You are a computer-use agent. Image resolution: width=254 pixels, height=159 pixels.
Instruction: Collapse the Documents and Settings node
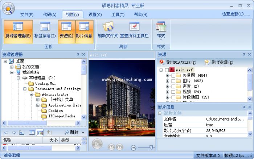coord(25,89)
